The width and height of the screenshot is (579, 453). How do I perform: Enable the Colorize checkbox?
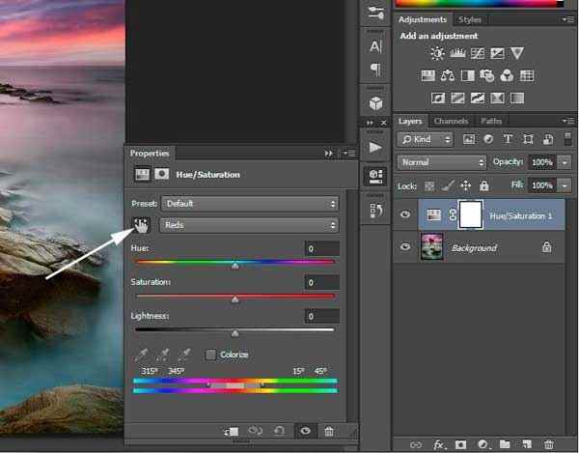210,354
